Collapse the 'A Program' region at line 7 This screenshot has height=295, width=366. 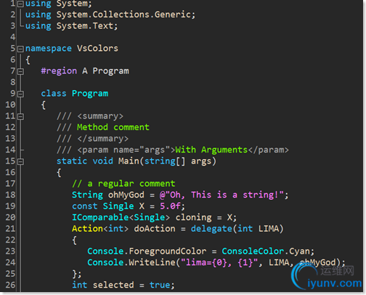pyautogui.click(x=21, y=72)
